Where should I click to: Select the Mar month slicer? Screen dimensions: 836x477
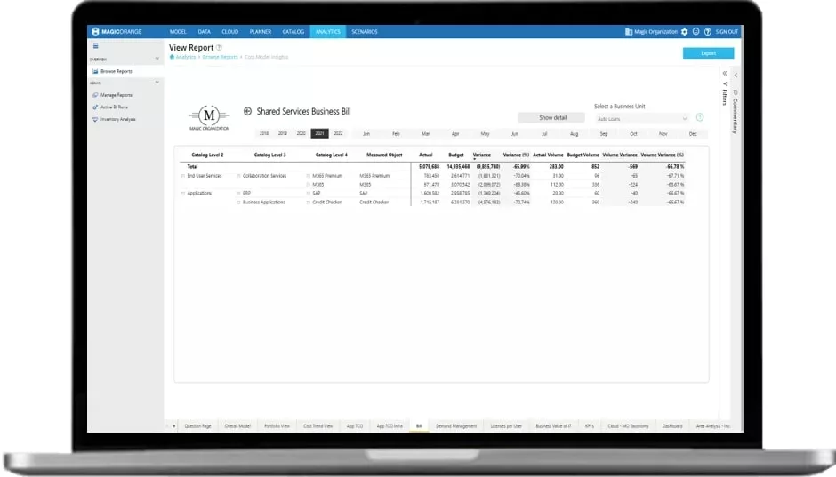tap(425, 134)
